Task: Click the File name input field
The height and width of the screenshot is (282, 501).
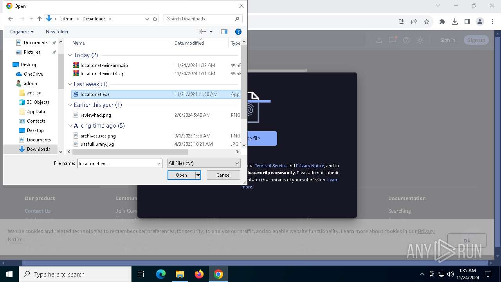Action: click(117, 163)
